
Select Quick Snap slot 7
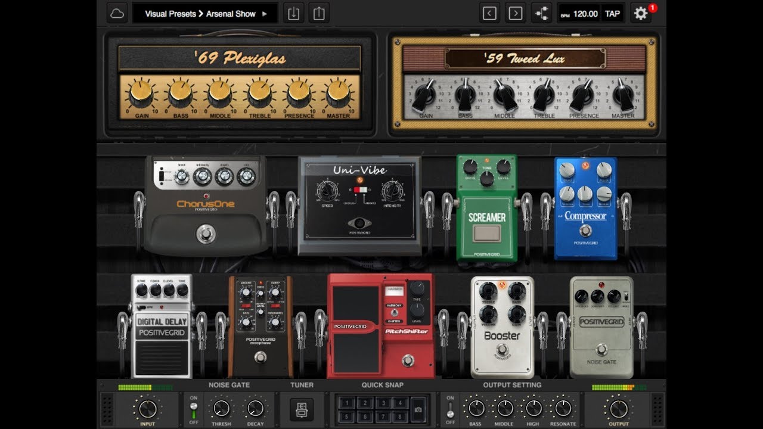(383, 416)
